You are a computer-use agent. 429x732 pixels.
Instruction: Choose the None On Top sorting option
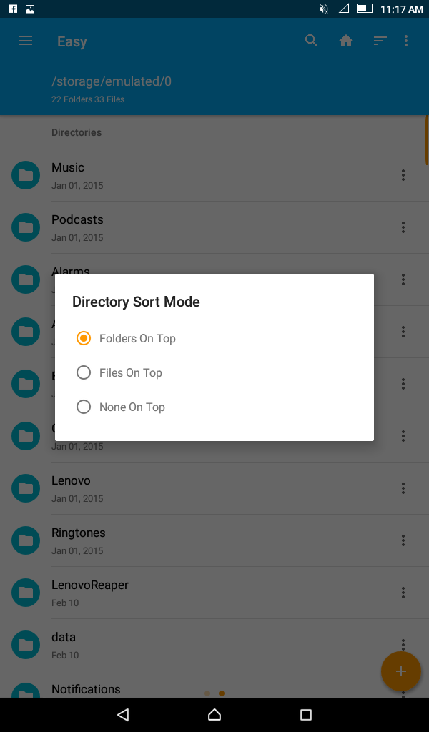point(84,406)
